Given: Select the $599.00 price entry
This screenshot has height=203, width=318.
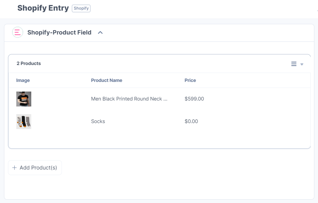Looking at the screenshot, I should (x=194, y=99).
